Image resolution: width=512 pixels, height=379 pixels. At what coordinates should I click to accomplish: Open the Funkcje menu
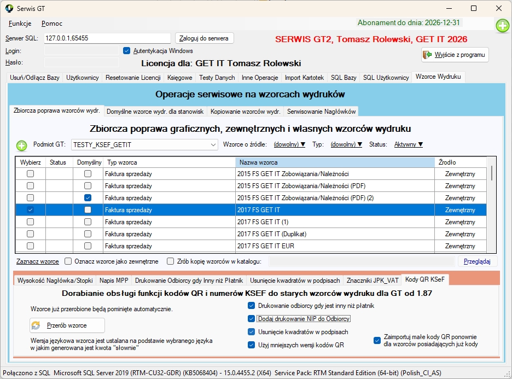point(20,24)
